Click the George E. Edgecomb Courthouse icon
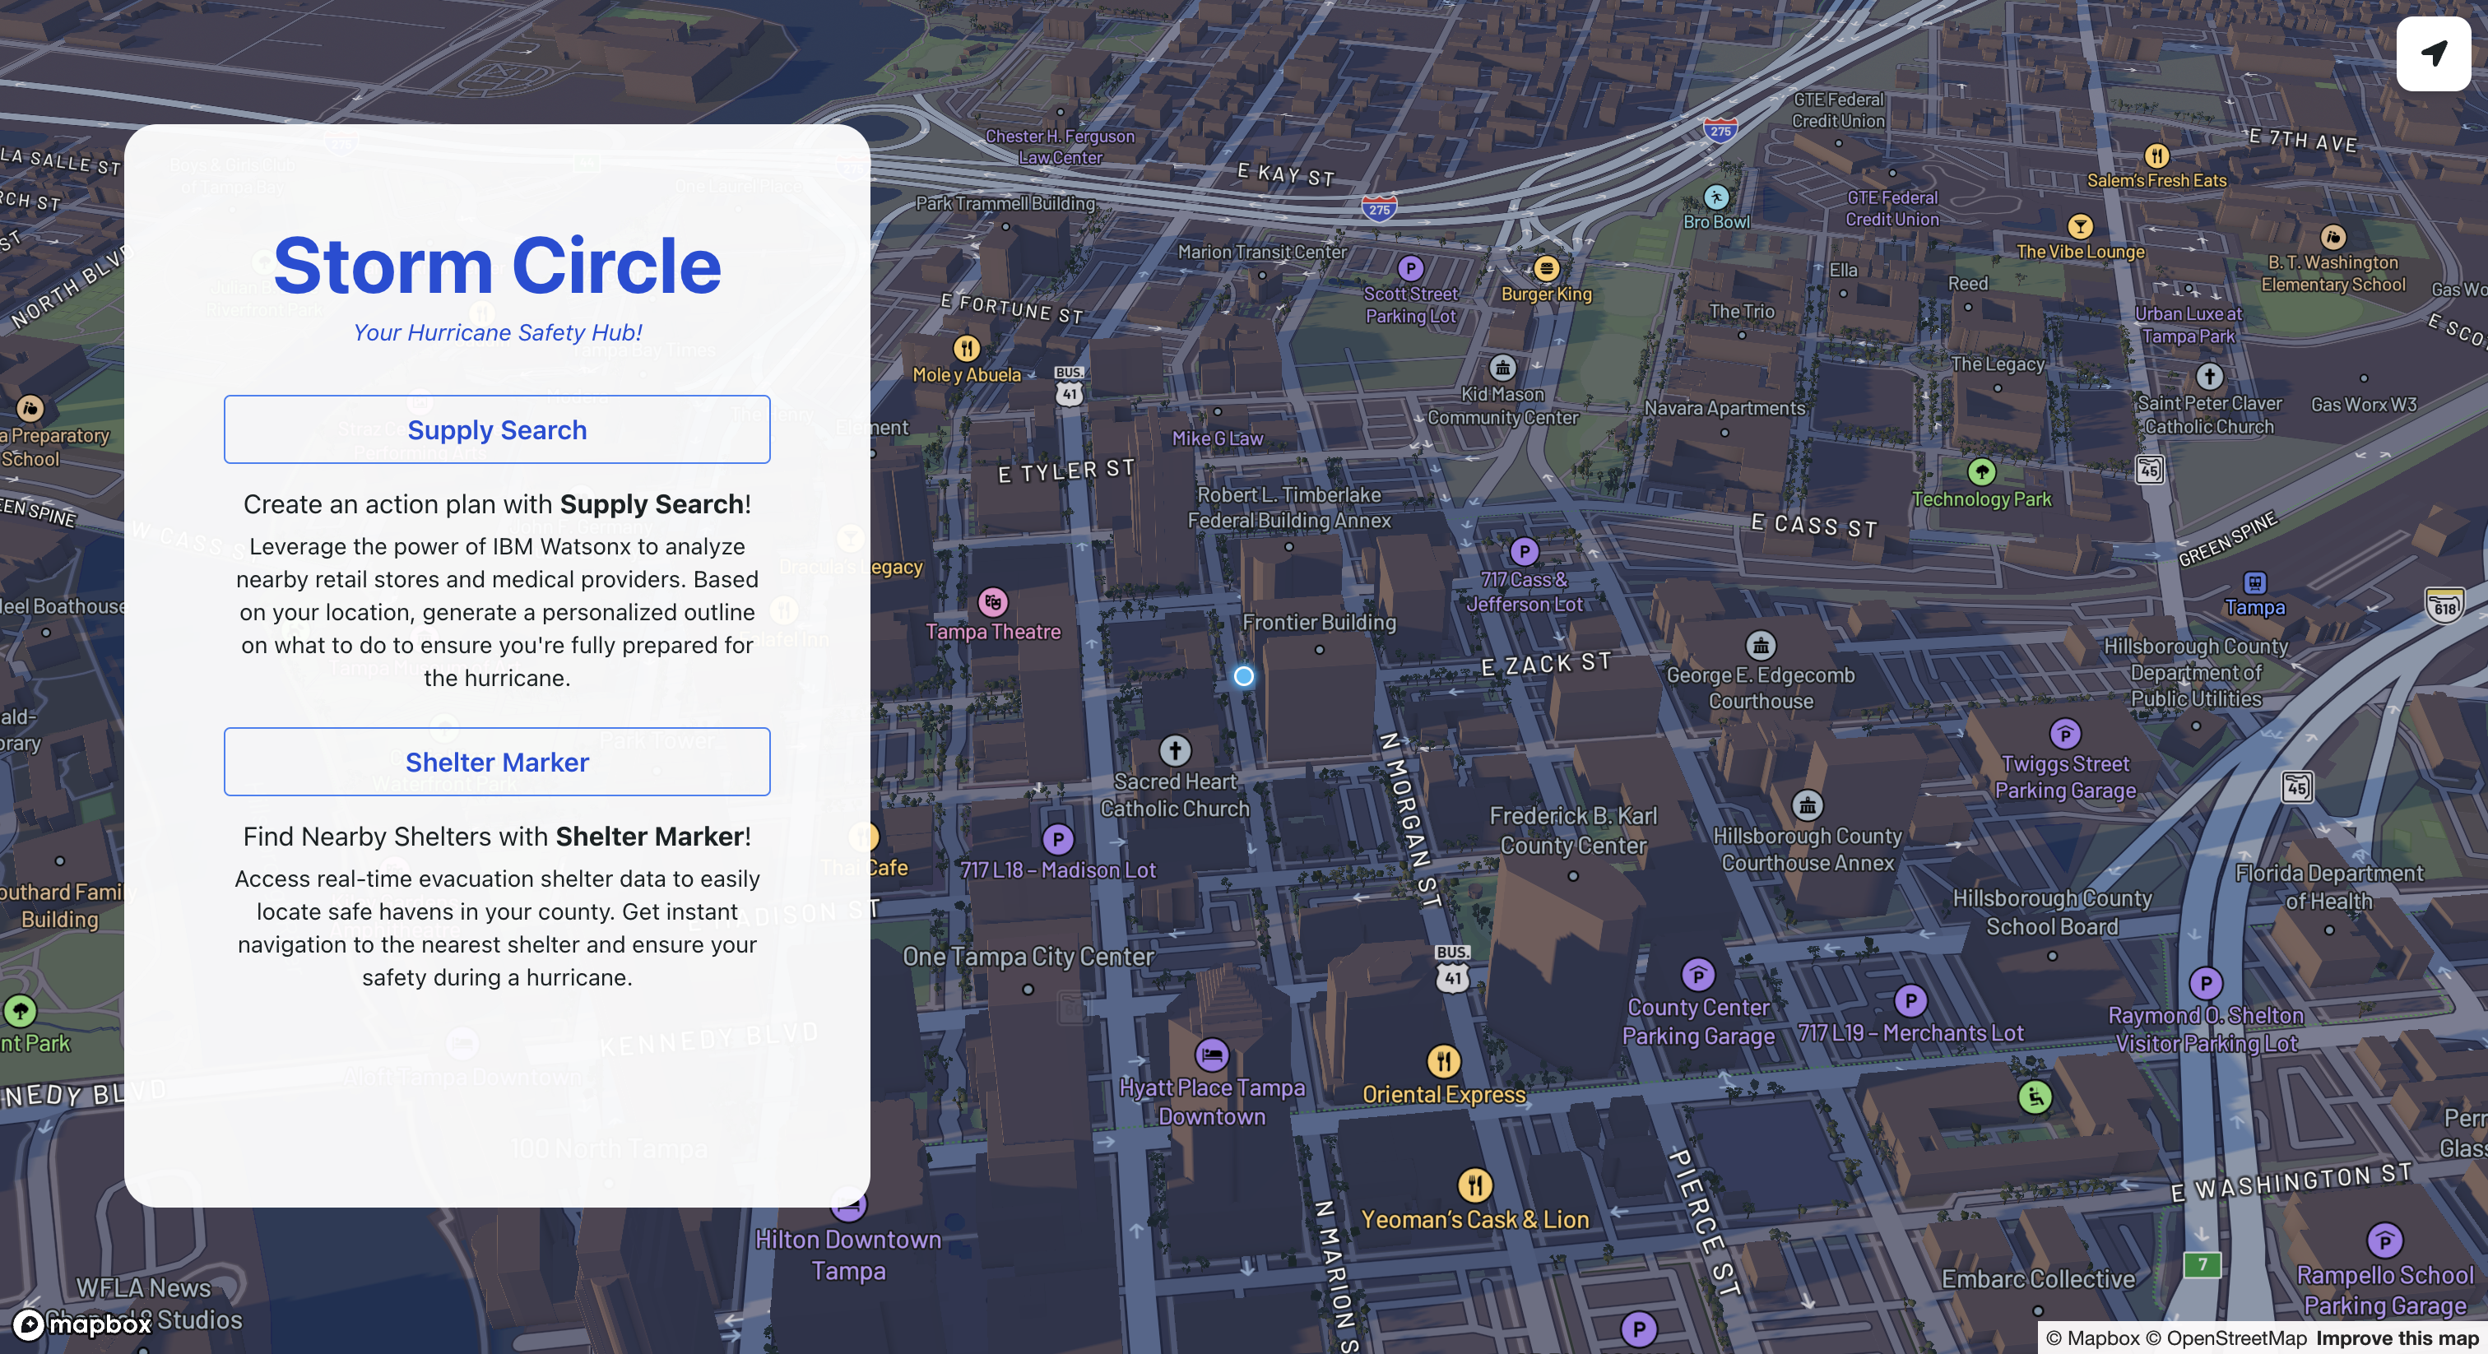This screenshot has height=1354, width=2488. 1760,645
